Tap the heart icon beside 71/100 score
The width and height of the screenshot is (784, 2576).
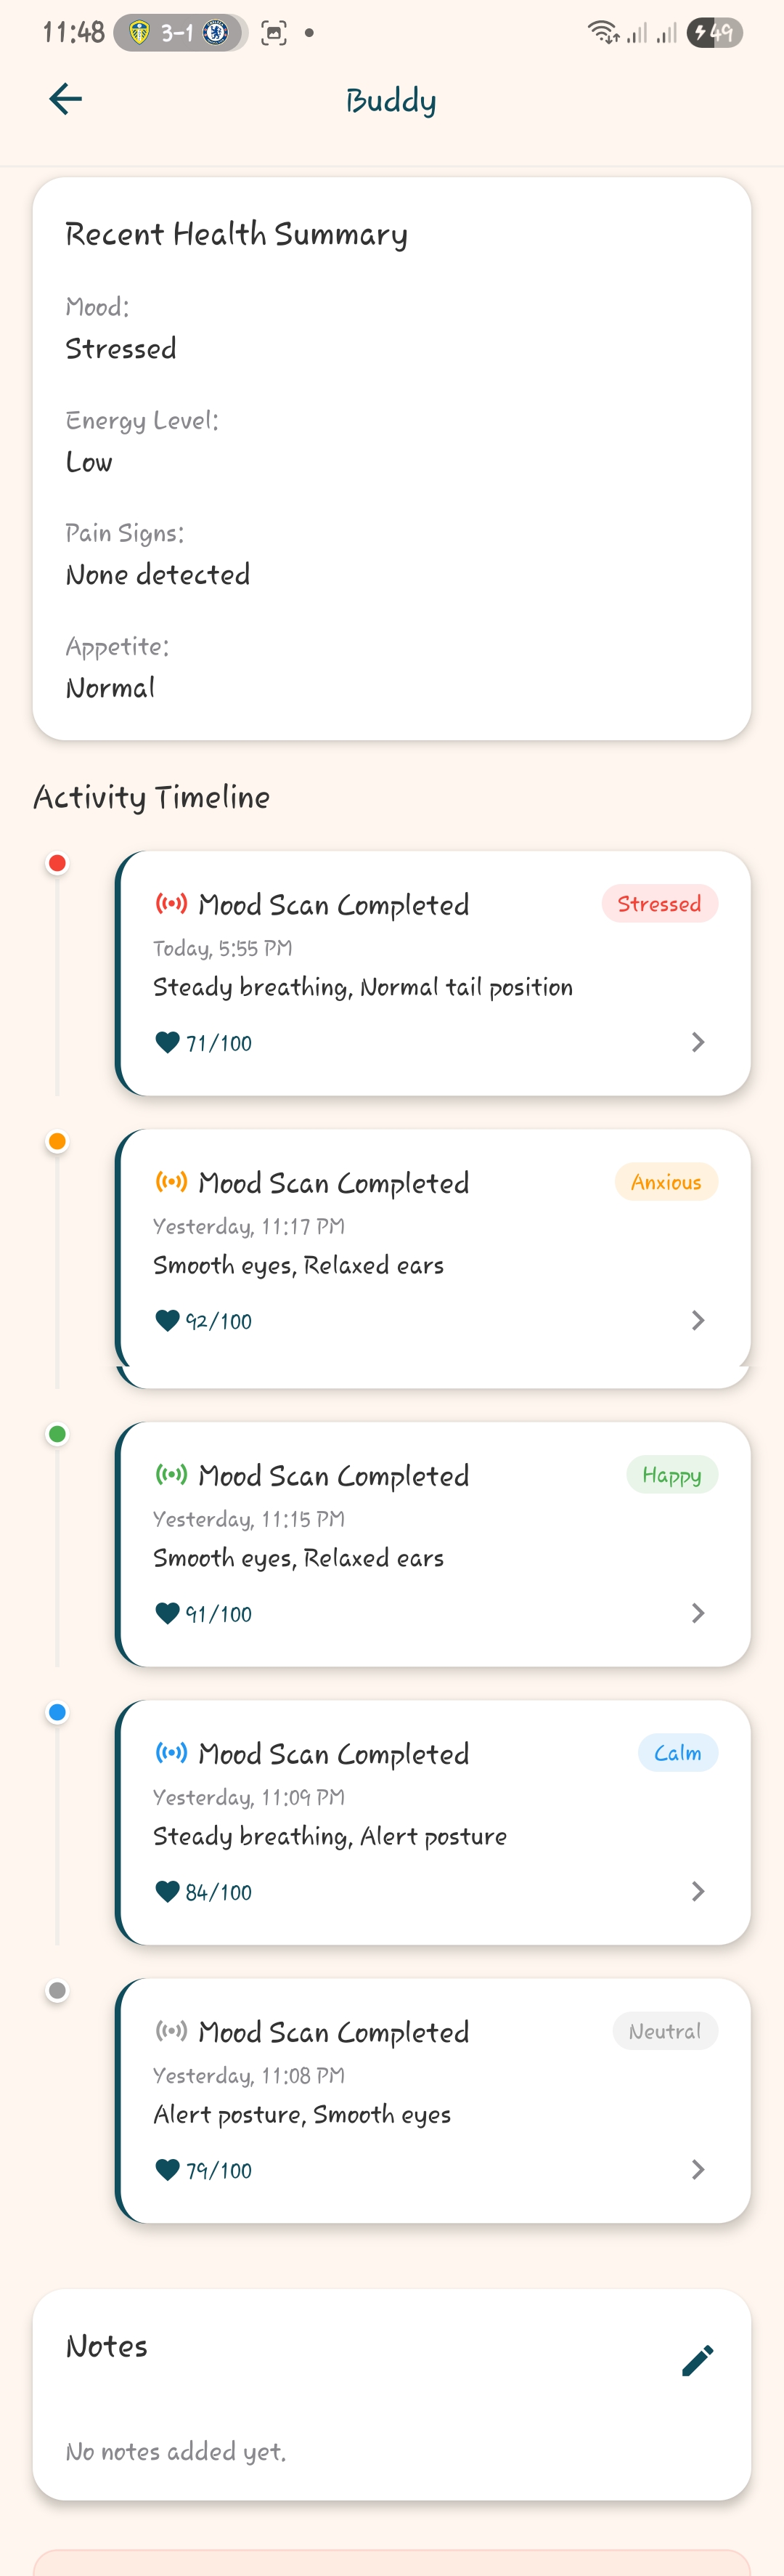168,1043
